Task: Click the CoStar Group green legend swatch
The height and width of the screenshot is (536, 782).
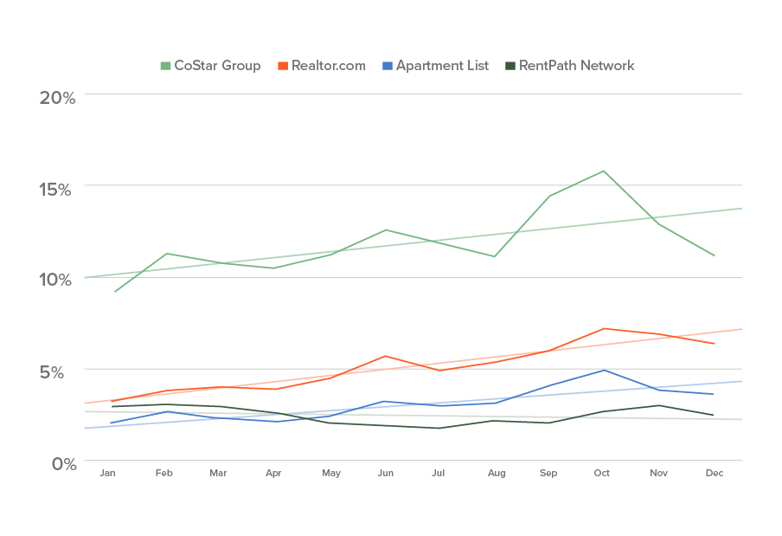Action: (x=165, y=66)
